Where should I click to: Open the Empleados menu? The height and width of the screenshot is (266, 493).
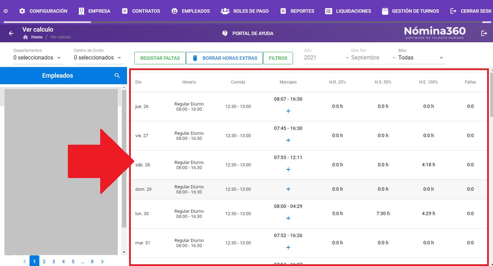[x=191, y=11]
